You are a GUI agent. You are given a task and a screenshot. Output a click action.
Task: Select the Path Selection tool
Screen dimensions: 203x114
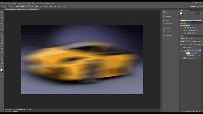click(2, 57)
